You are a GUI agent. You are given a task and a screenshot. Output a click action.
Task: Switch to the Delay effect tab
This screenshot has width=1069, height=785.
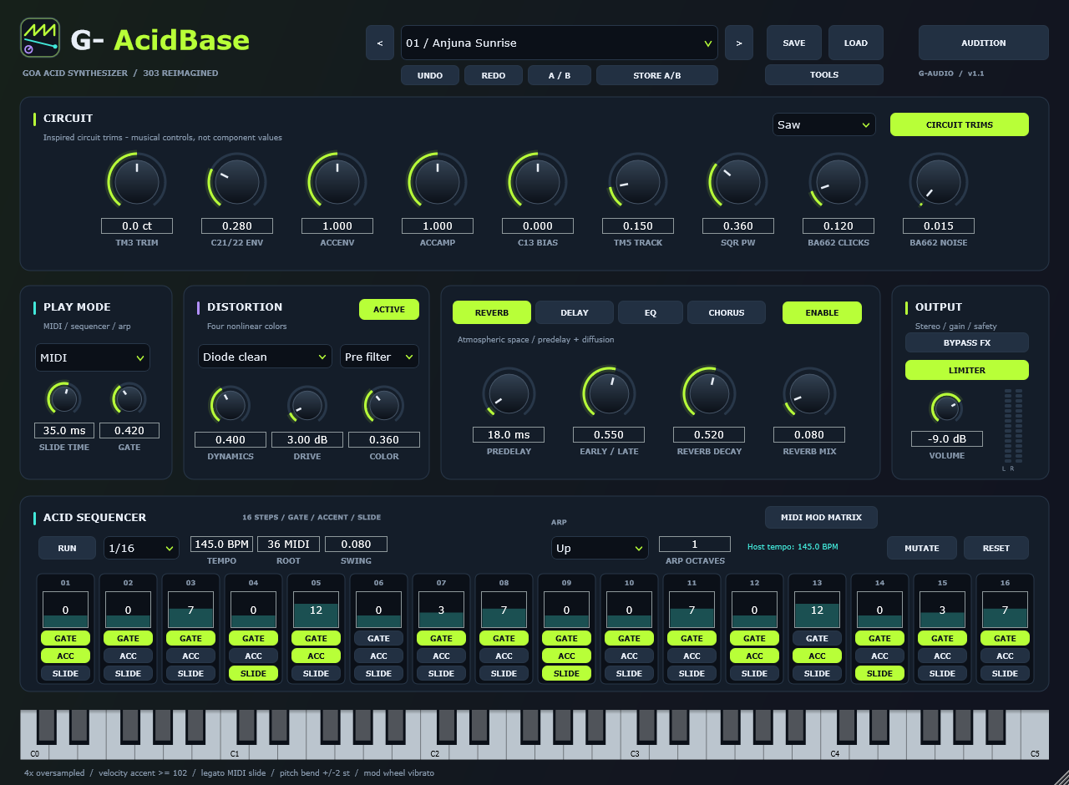tap(575, 312)
